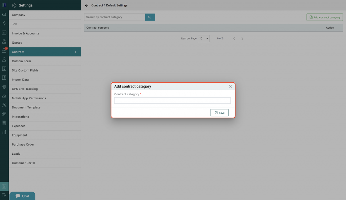Open the calendar icon in the sidebar
This screenshot has width=346, height=200.
point(4,32)
